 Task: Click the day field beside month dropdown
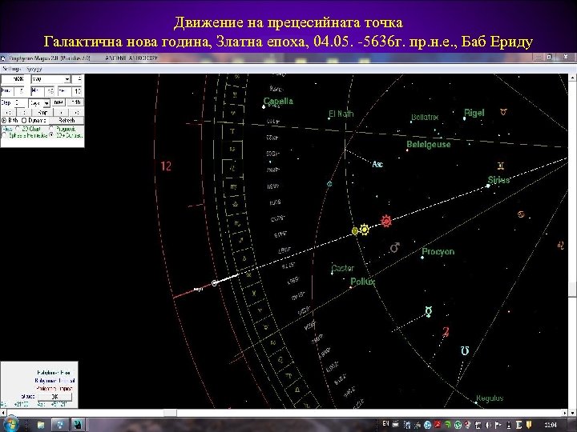[x=77, y=79]
